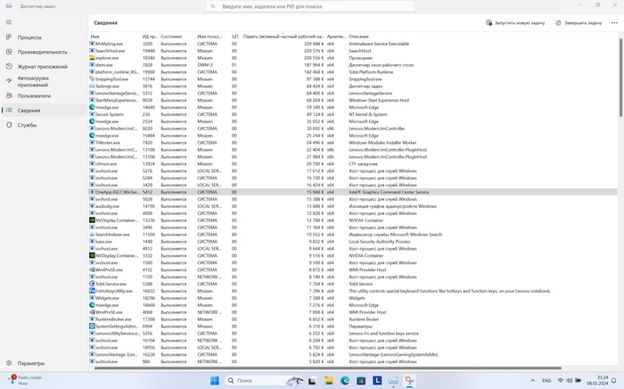Sort by Описание column header
The width and height of the screenshot is (624, 389).
[358, 37]
